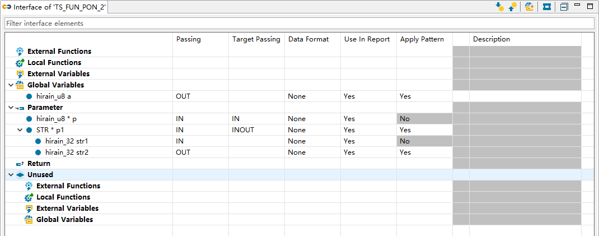Viewport: 599px width, 236px height.
Task: Click the move up arrow toolbar icon
Action: [x=512, y=7]
